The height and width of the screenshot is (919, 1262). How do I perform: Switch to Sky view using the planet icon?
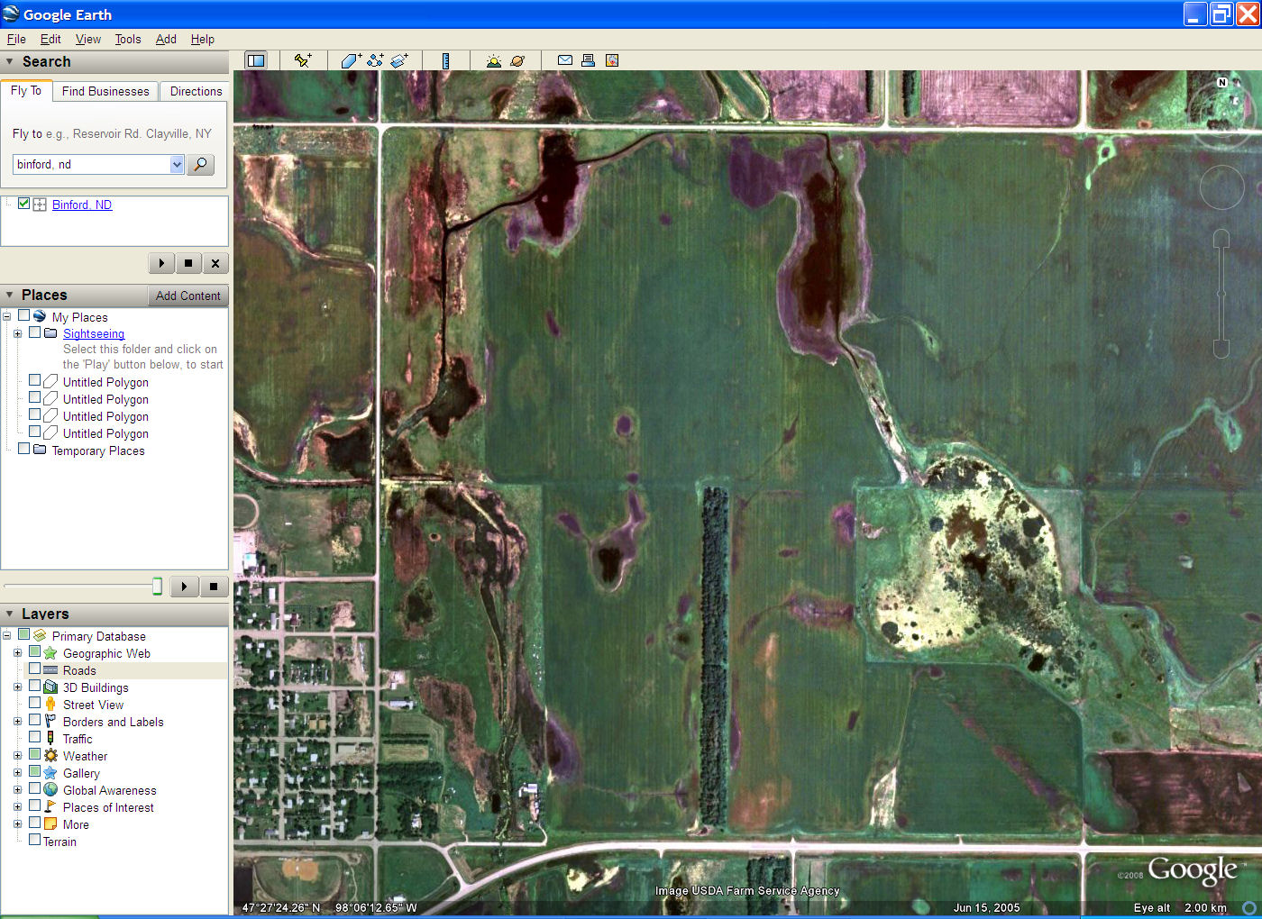pyautogui.click(x=517, y=60)
